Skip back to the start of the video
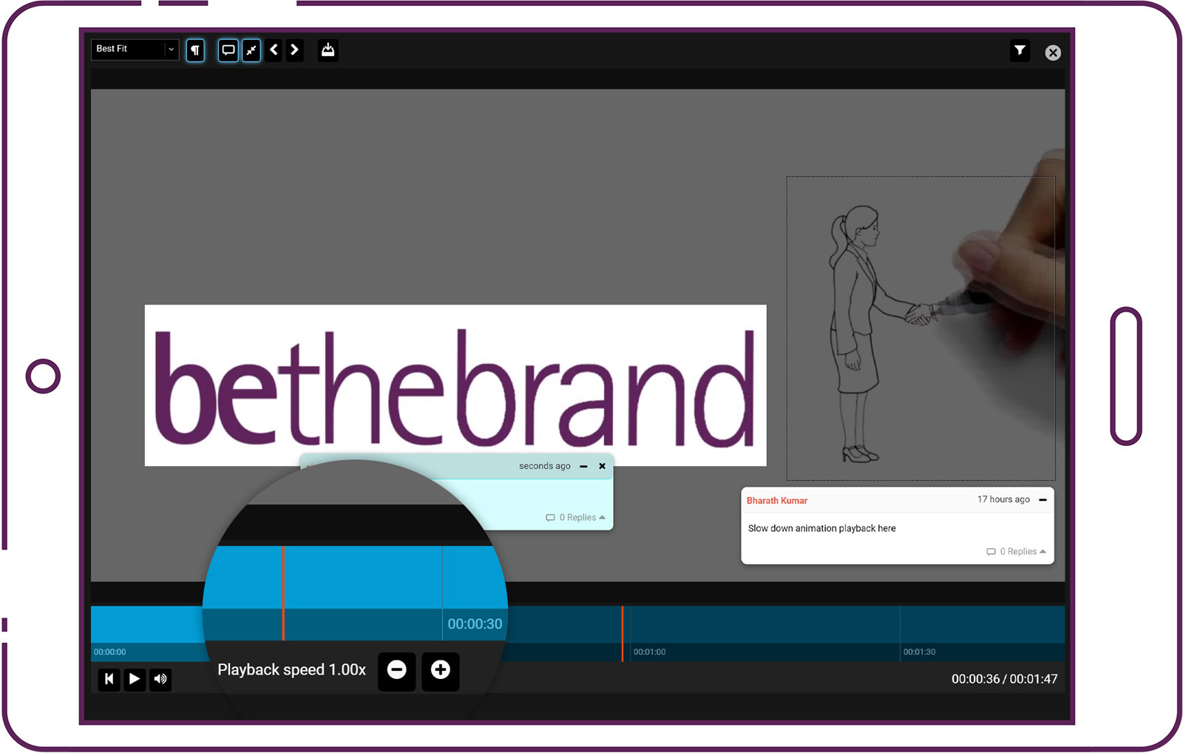The height and width of the screenshot is (753, 1183). 109,678
